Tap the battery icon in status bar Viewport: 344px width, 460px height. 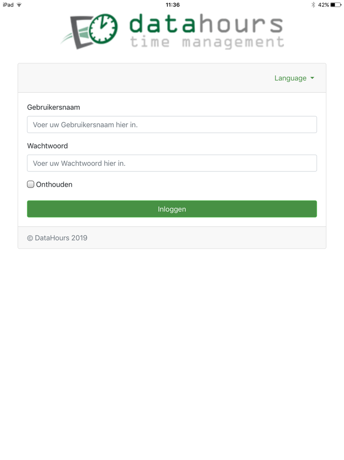[336, 5]
